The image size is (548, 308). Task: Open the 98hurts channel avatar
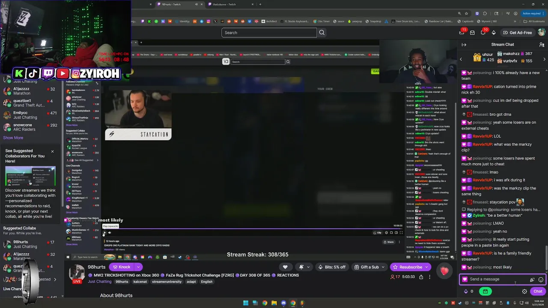(77, 273)
